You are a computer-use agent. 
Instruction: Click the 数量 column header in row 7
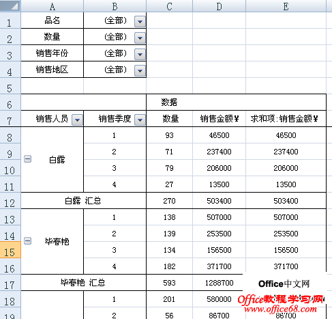click(170, 119)
